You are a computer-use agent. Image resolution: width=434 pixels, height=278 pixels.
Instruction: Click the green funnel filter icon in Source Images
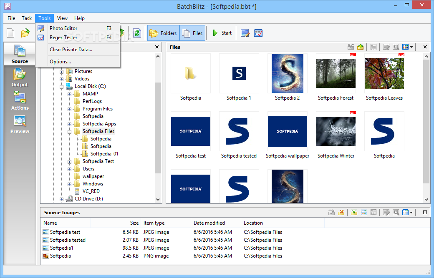coord(354,212)
